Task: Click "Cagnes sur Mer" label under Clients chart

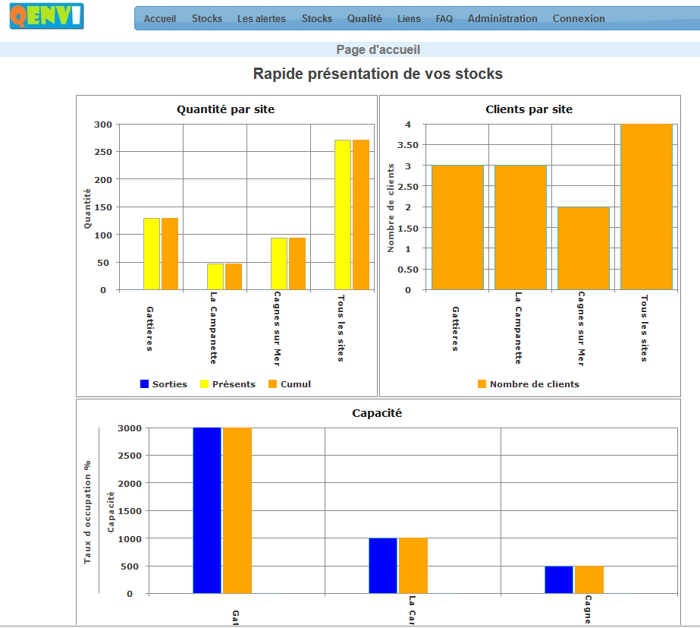Action: click(581, 329)
